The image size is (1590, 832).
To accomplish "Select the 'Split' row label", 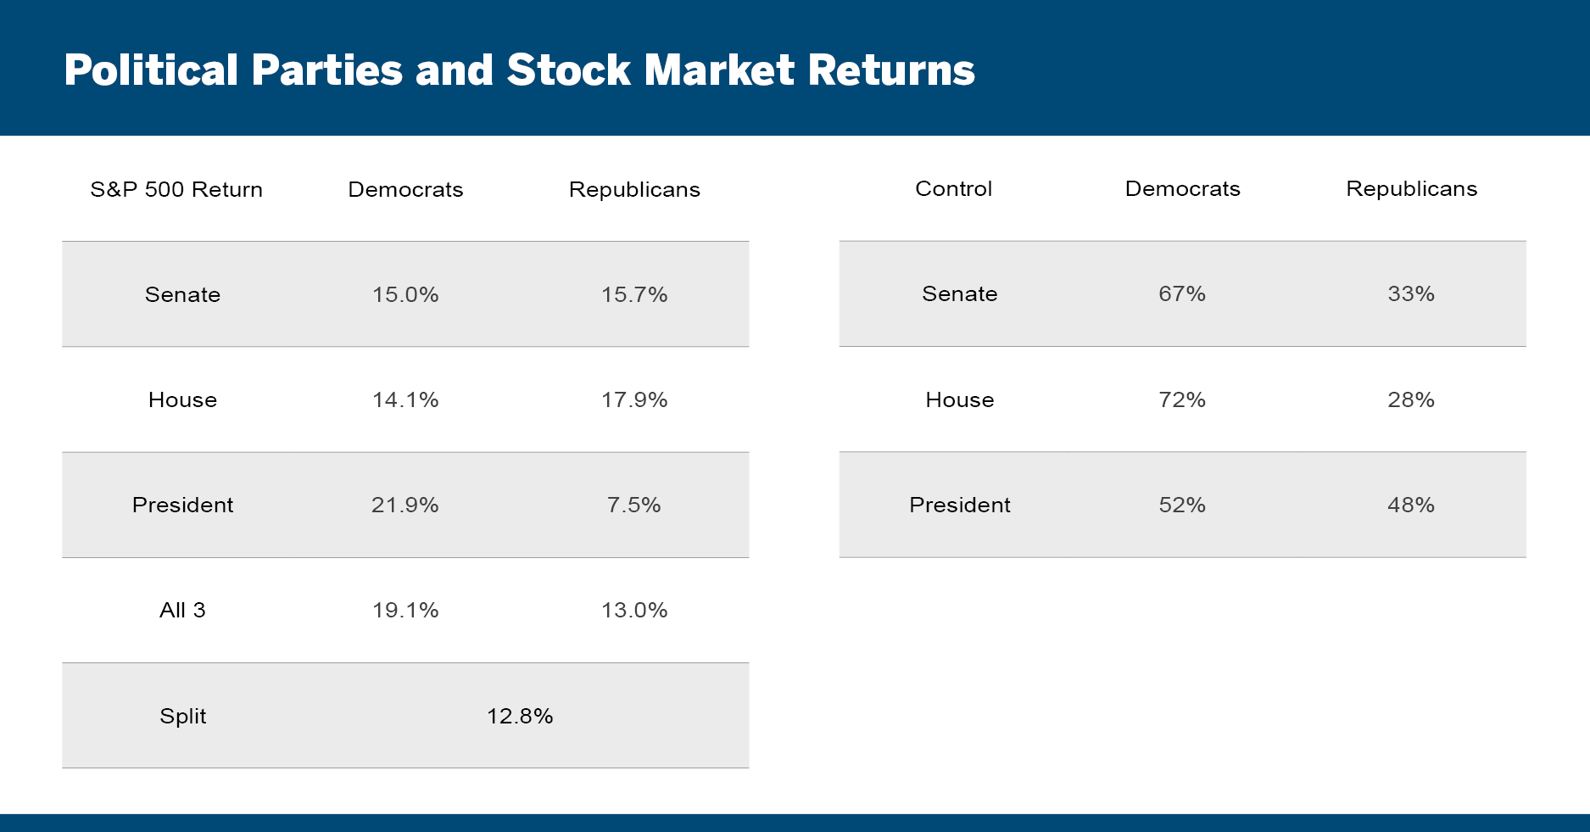I will click(182, 716).
